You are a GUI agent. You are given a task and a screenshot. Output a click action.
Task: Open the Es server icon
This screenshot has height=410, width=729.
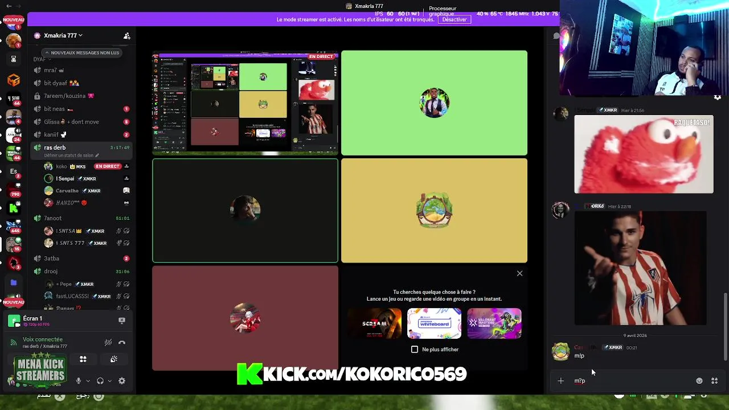(14, 171)
